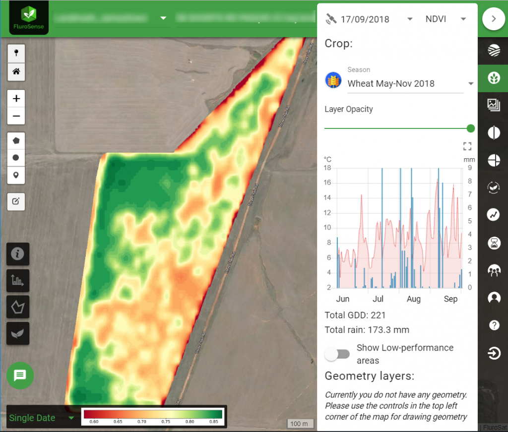Click the satellite icon beside the date
Screen dimensions: 508x432
pyautogui.click(x=331, y=19)
